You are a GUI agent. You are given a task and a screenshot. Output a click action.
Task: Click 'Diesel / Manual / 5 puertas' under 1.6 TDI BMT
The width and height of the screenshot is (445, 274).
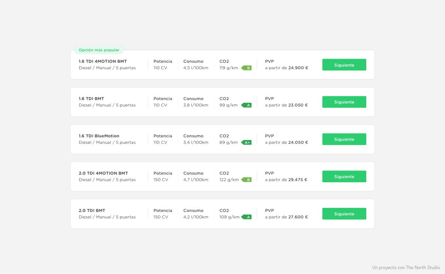coord(107,105)
